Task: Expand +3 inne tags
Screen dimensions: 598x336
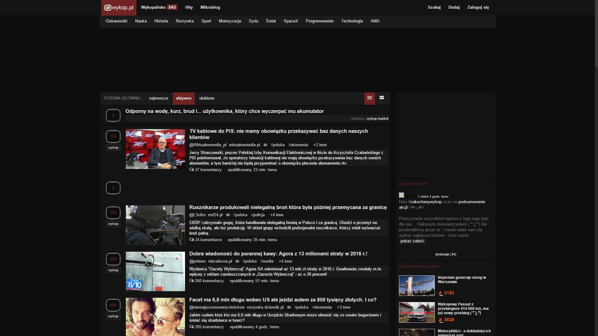Action: point(344,307)
